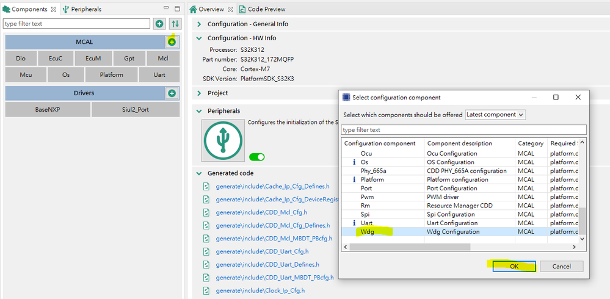Open CDD_Uart_Defines.h generated file link

pos(267,264)
